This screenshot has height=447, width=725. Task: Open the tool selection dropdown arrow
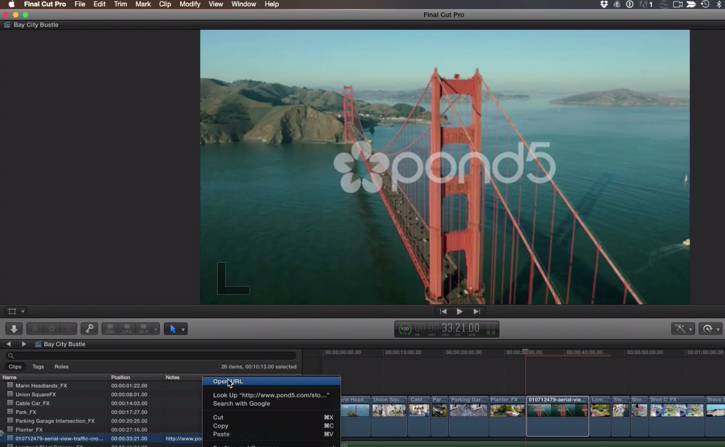183,330
